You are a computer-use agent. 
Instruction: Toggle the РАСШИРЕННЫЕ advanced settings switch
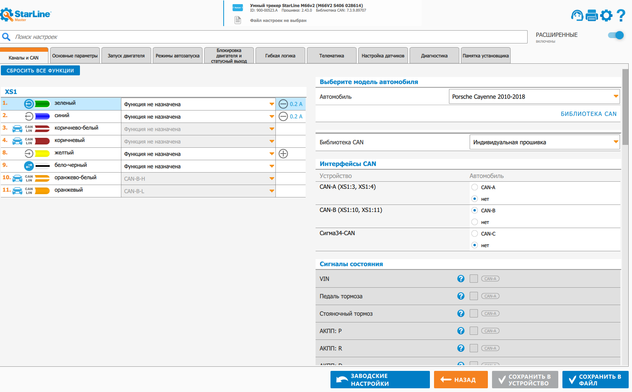[616, 35]
